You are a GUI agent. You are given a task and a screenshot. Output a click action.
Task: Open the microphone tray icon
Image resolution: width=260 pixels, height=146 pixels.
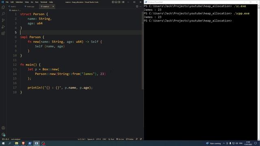click(x=230, y=143)
